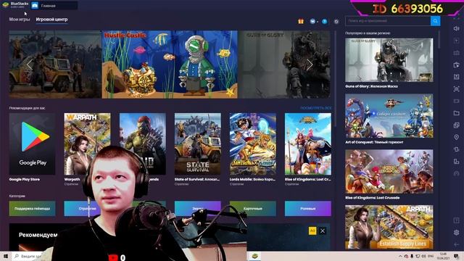This screenshot has width=464, height=261.
Task: Open the account avatar menu
Action: pos(313,21)
